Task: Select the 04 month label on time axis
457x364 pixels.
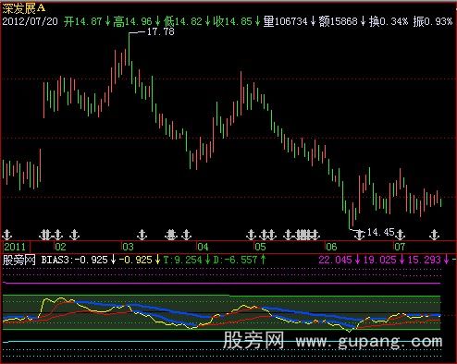Action: 203,247
